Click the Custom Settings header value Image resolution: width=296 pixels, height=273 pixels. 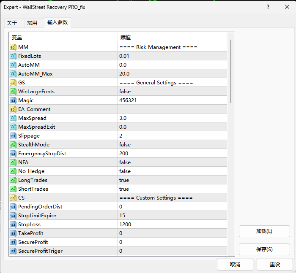pos(173,197)
